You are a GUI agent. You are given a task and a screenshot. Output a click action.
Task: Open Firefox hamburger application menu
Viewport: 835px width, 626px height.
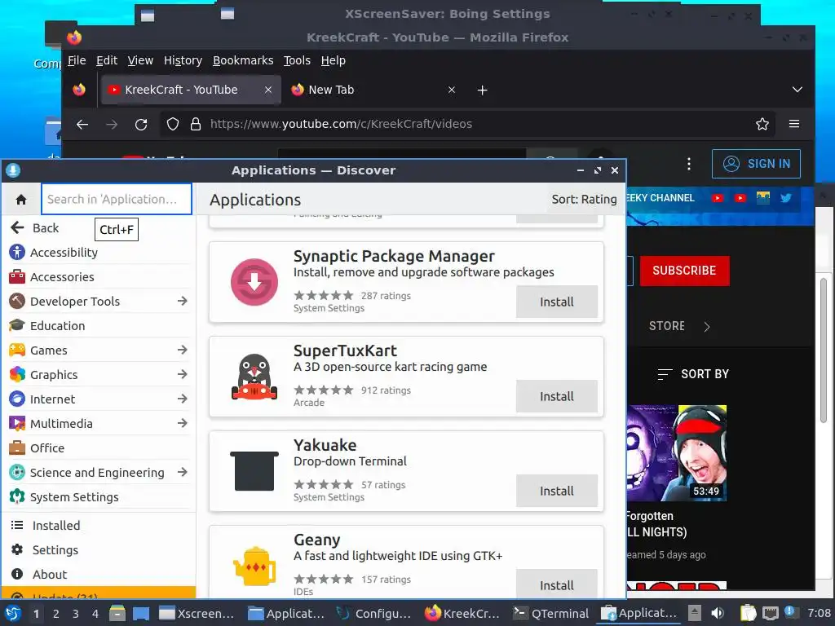coord(794,124)
